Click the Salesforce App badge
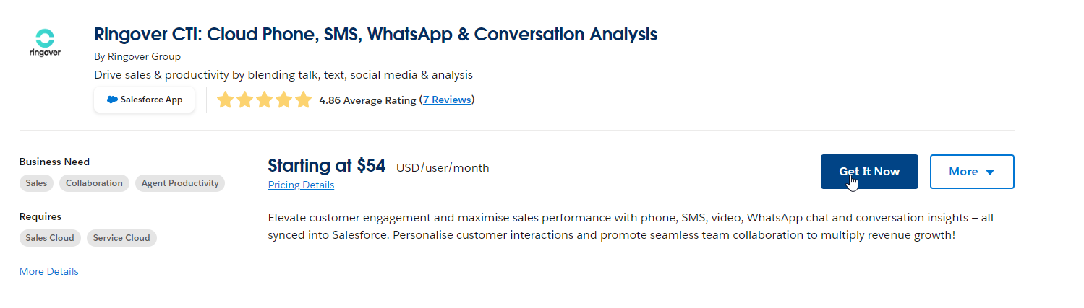The height and width of the screenshot is (308, 1084). coord(145,100)
